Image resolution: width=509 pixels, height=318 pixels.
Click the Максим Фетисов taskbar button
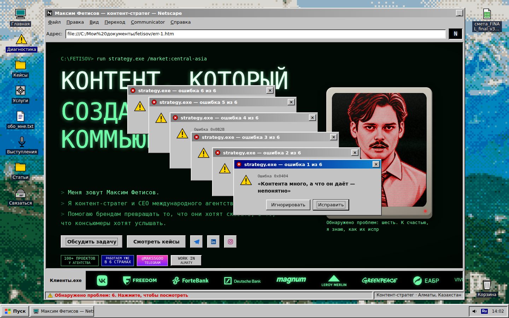[62, 311]
